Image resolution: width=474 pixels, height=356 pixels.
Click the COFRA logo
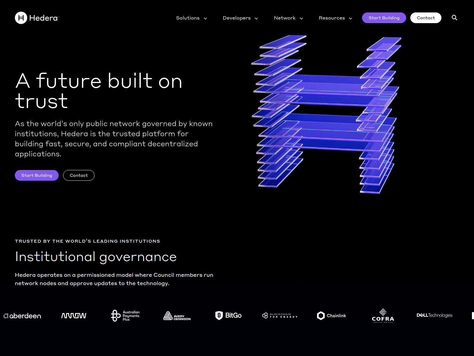click(x=383, y=316)
